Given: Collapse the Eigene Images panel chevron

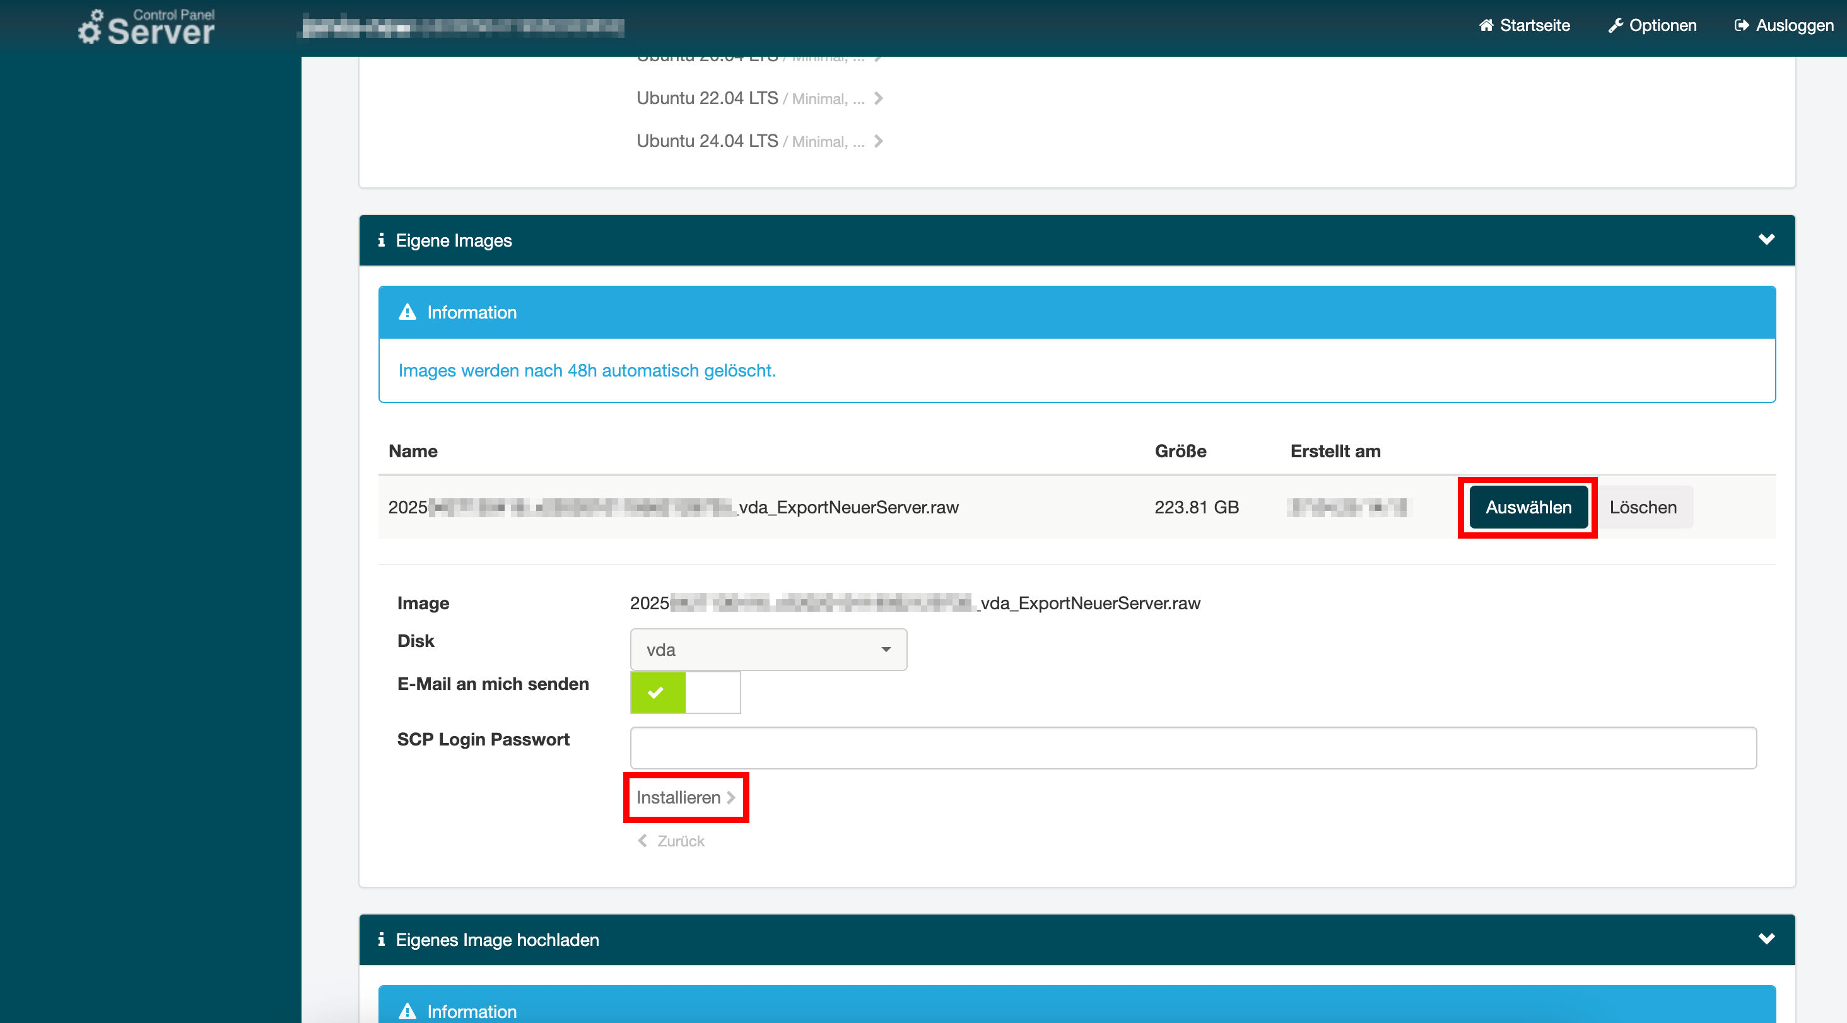Looking at the screenshot, I should (1766, 240).
